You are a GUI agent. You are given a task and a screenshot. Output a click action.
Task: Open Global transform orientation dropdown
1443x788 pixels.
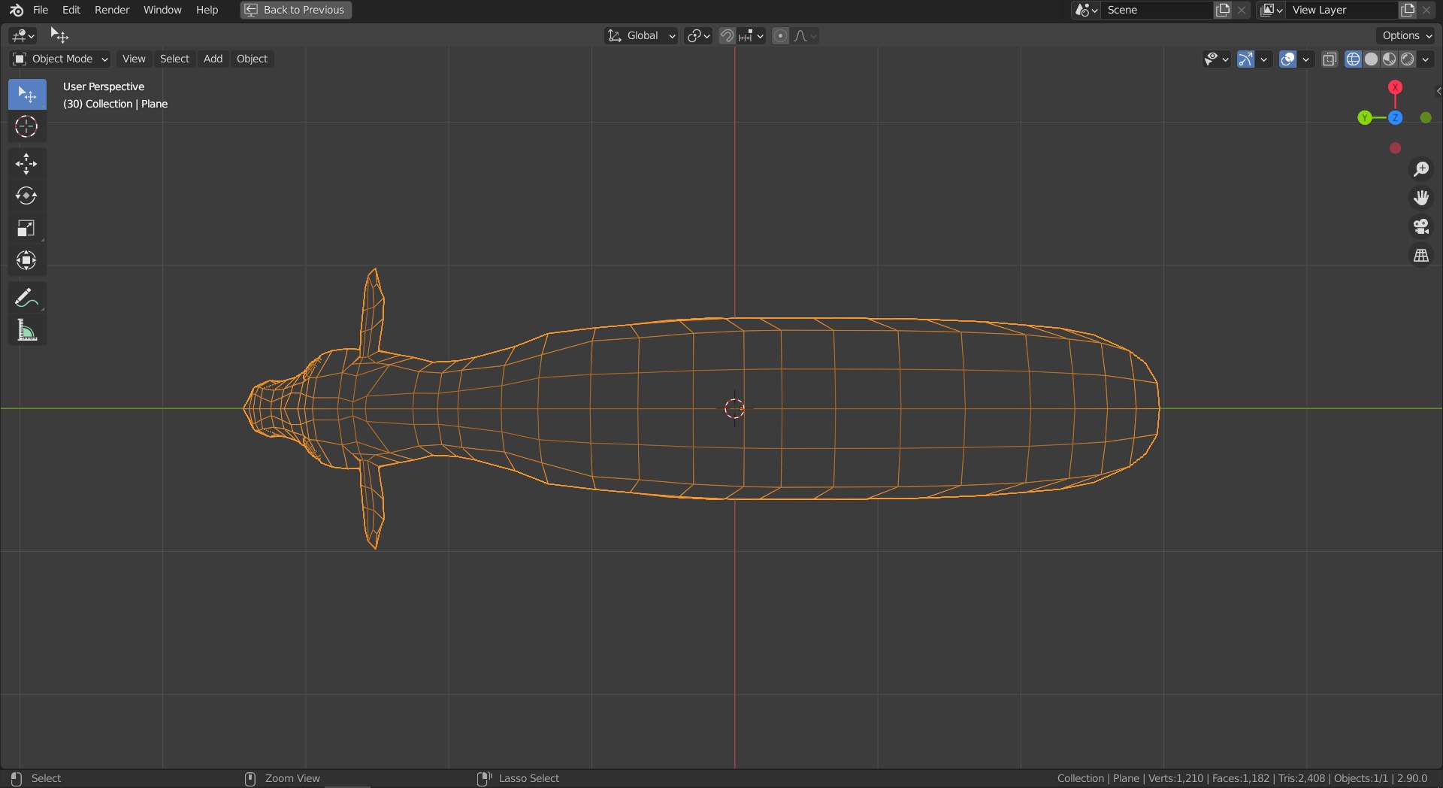[642, 36]
